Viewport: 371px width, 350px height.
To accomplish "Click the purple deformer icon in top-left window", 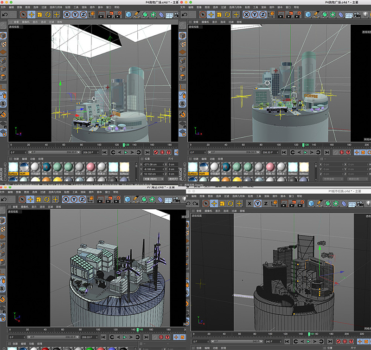I will [x=161, y=15].
